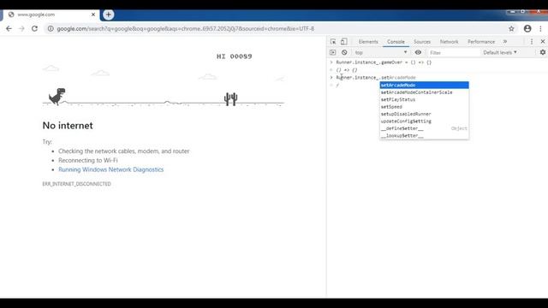Open DevTools customize three-dot menu
Image resolution: width=548 pixels, height=308 pixels.
point(532,42)
